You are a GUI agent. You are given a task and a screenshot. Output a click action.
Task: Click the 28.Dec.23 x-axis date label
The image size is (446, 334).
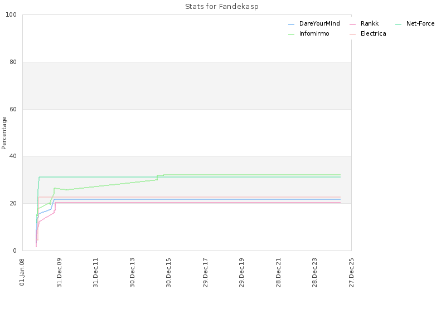point(314,273)
